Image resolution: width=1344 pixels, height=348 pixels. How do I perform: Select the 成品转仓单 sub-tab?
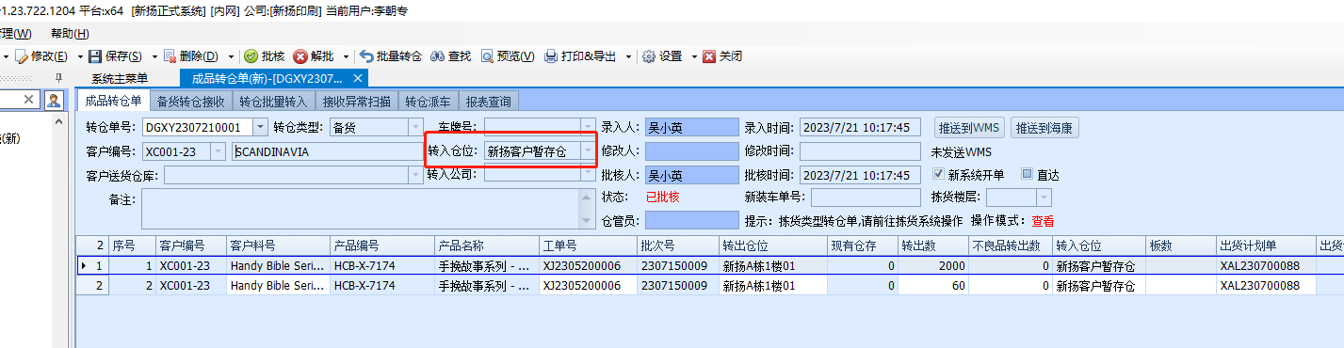(x=113, y=101)
